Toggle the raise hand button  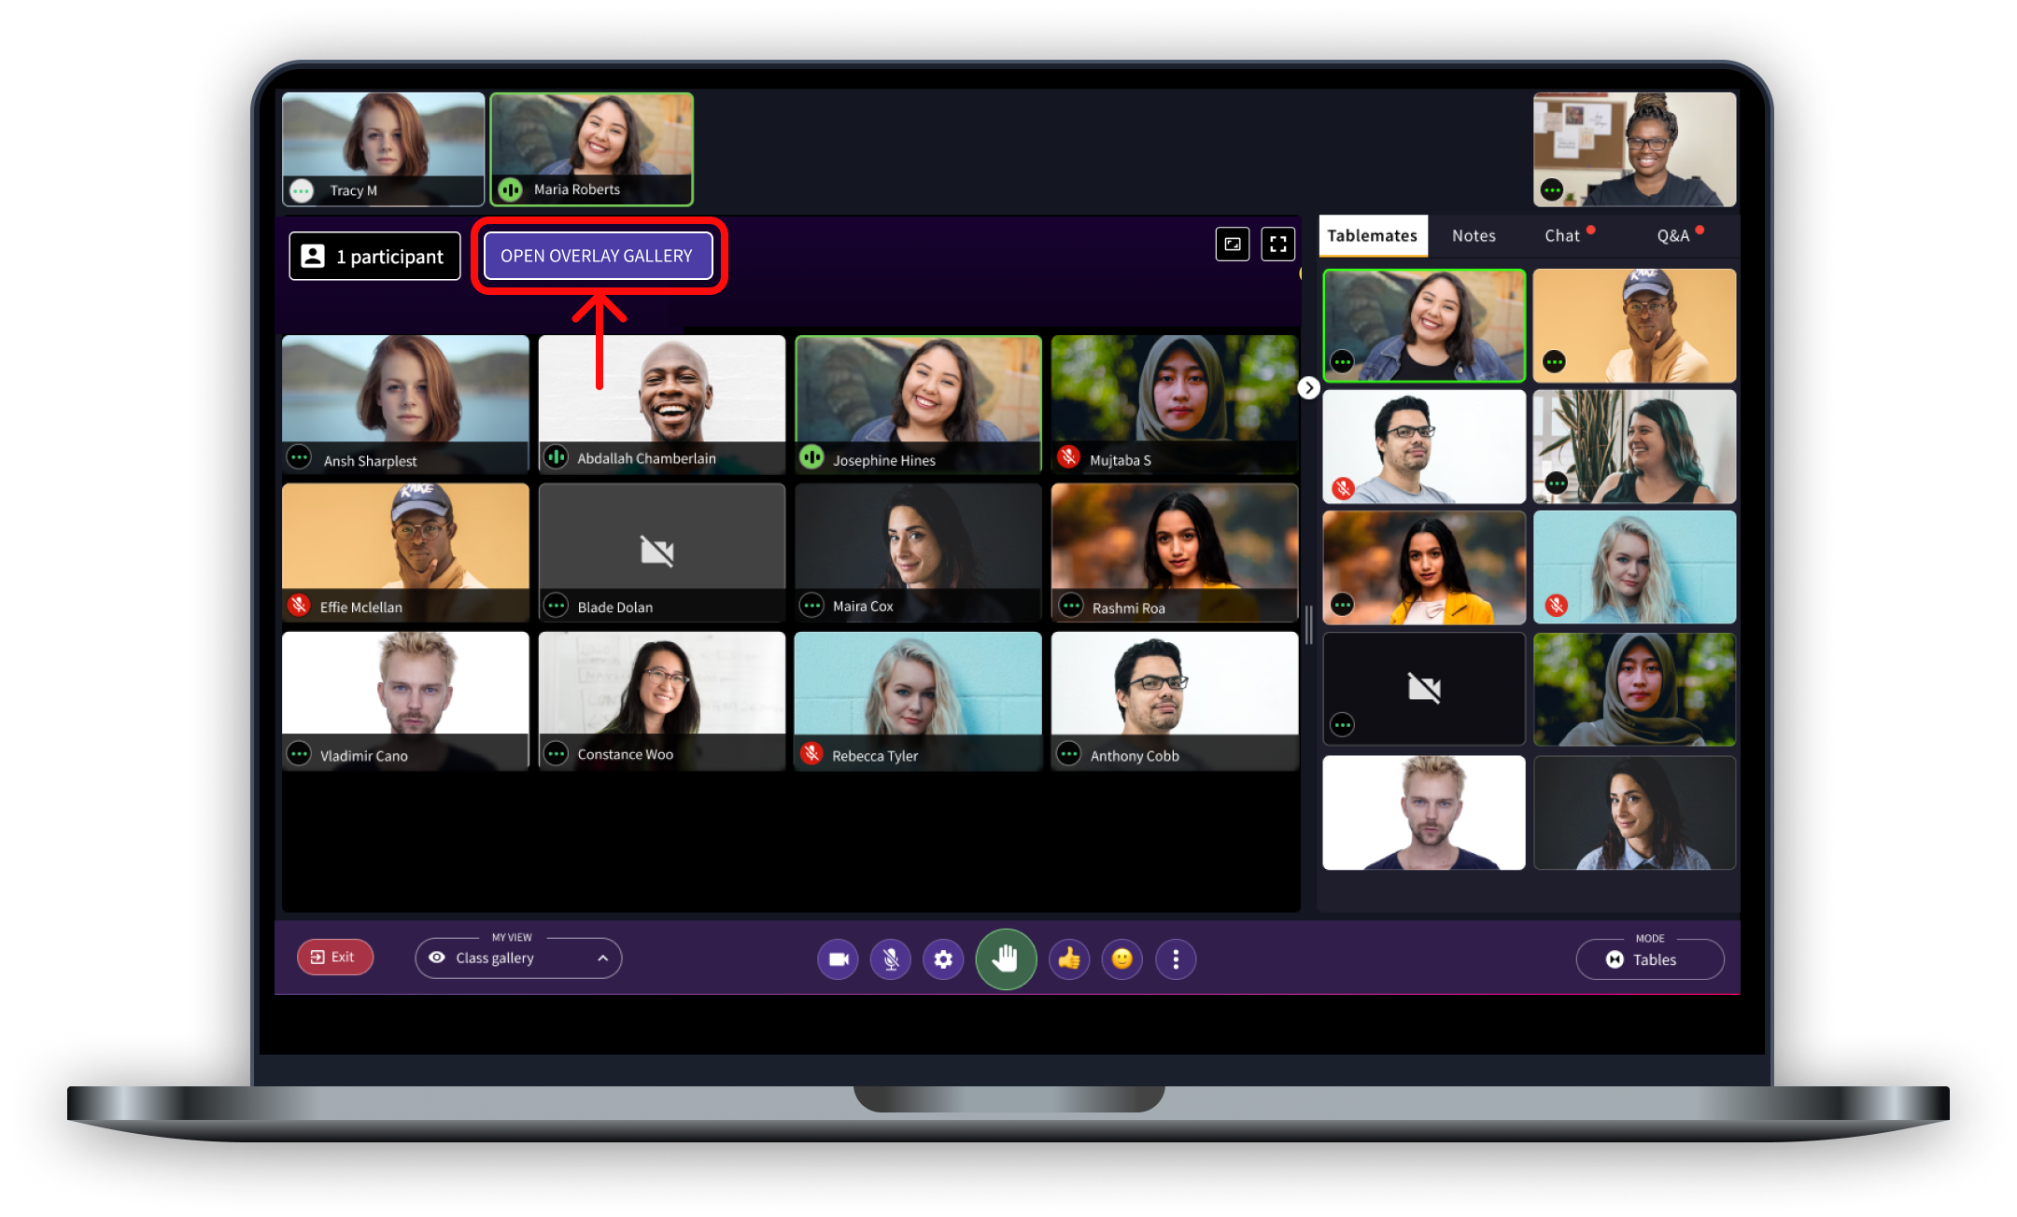click(x=1006, y=958)
